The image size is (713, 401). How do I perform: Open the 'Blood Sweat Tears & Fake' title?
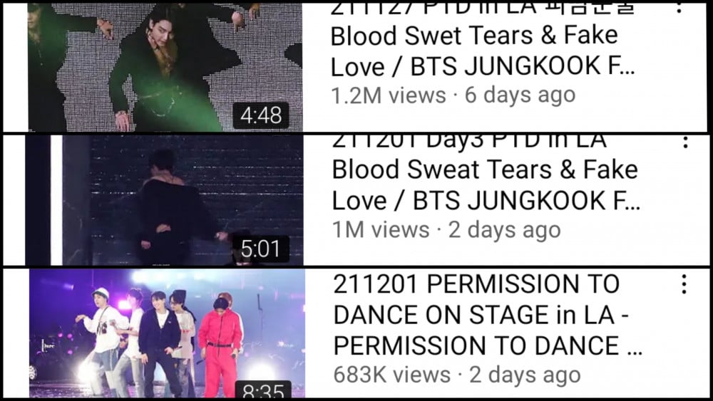pos(485,170)
